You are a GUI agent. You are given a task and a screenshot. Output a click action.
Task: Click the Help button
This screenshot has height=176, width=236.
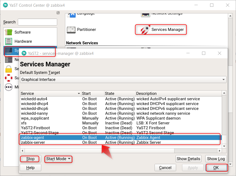coord(30,168)
